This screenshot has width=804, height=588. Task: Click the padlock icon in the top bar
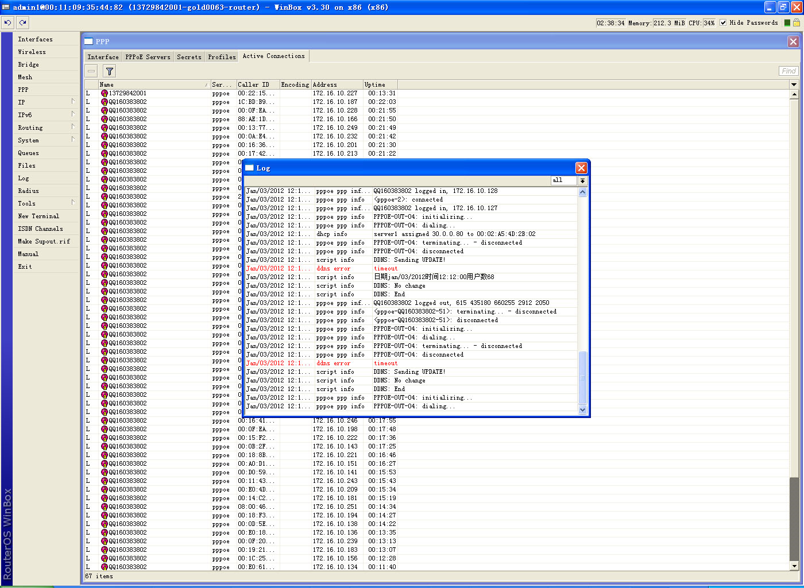(x=796, y=23)
